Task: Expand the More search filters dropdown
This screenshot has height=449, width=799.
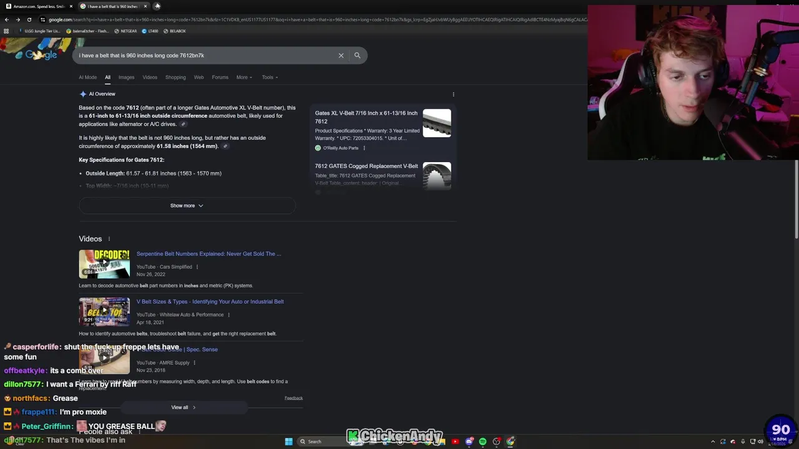Action: click(x=244, y=77)
